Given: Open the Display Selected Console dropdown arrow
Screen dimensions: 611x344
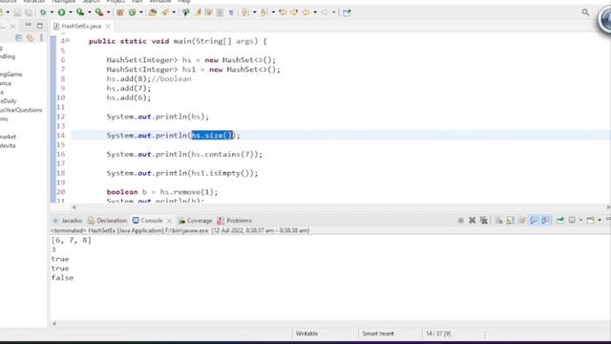Looking at the screenshot, I should pyautogui.click(x=580, y=221).
